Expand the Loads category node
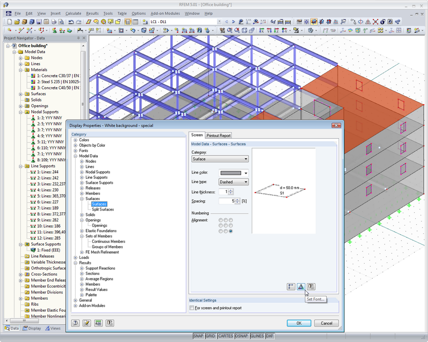This screenshot has height=342, width=428. click(75, 257)
